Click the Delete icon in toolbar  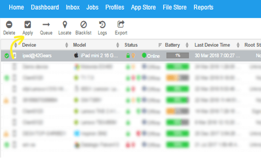click(9, 25)
